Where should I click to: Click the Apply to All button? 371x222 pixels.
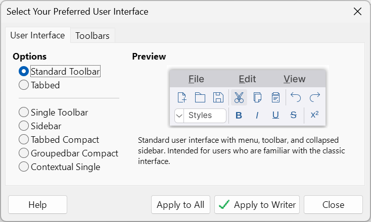[180, 204]
